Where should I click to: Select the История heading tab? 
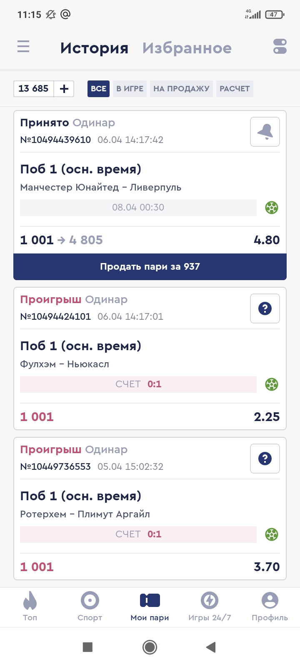tap(94, 48)
